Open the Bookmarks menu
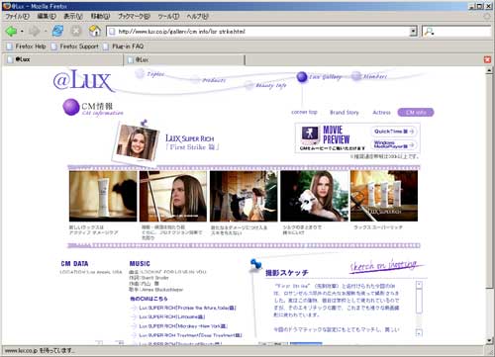The width and height of the screenshot is (495, 357). click(134, 16)
